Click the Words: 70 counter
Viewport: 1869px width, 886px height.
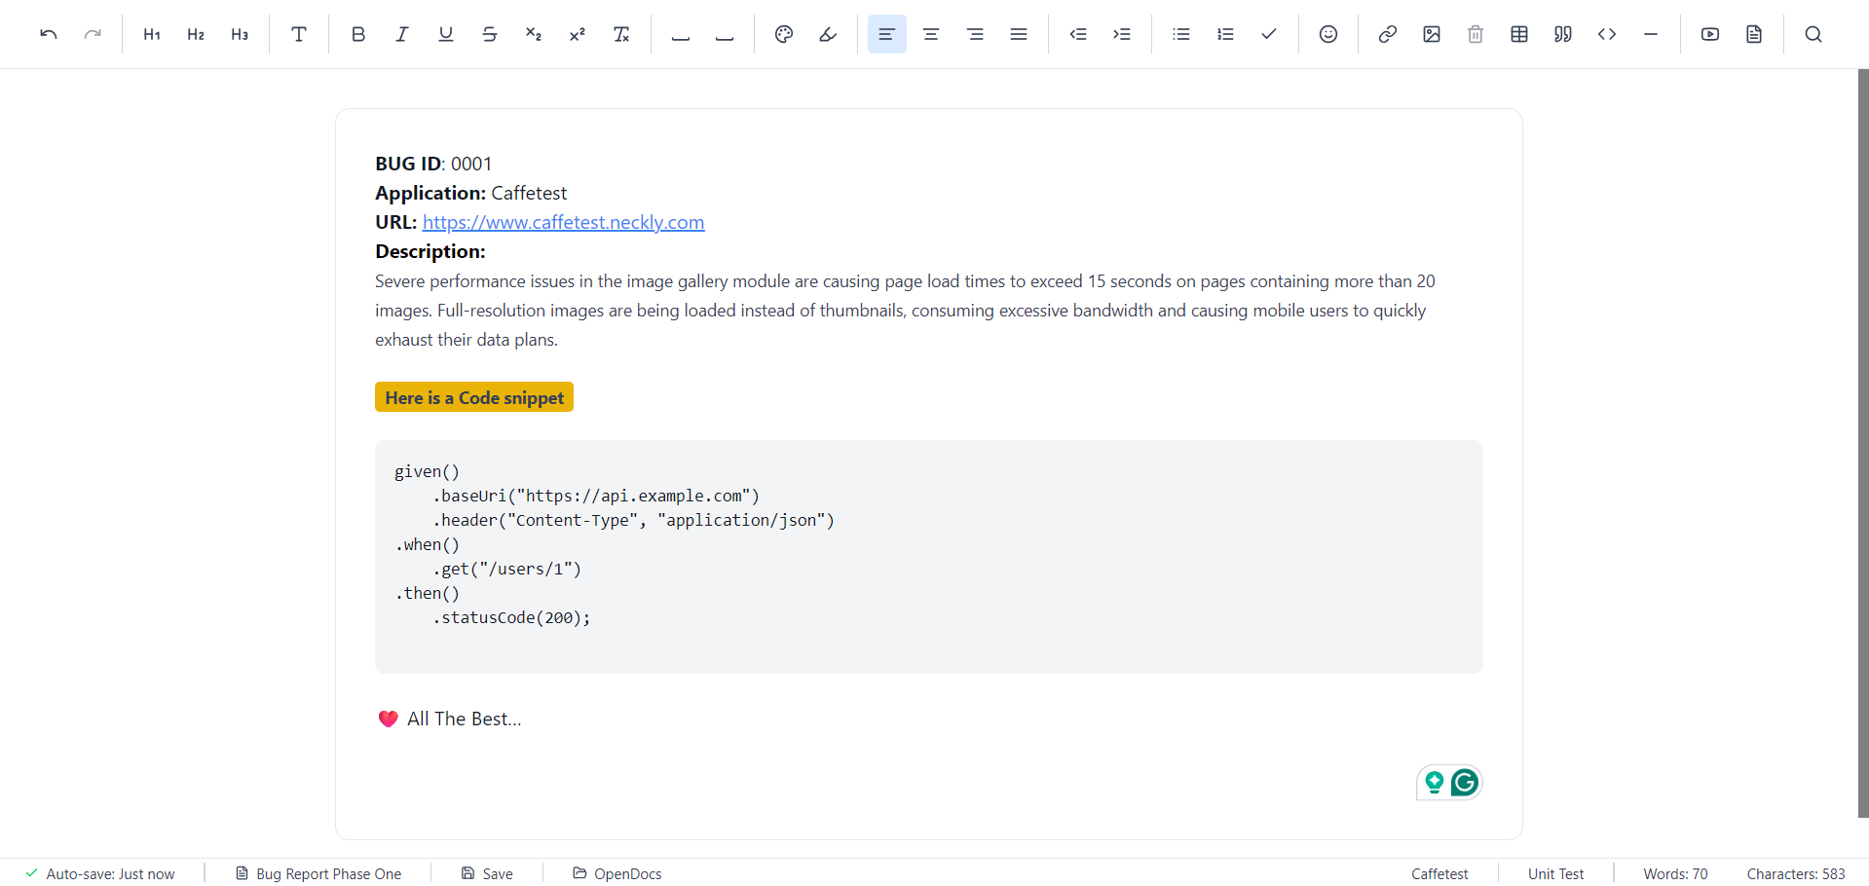point(1675,873)
